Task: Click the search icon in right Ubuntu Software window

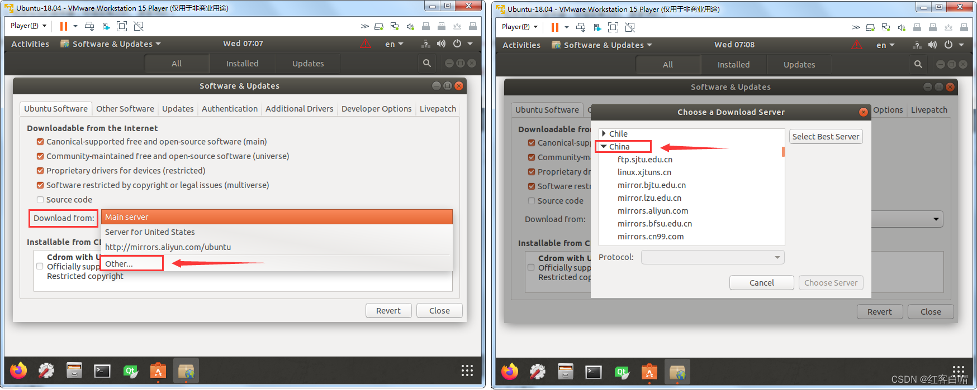Action: (918, 64)
